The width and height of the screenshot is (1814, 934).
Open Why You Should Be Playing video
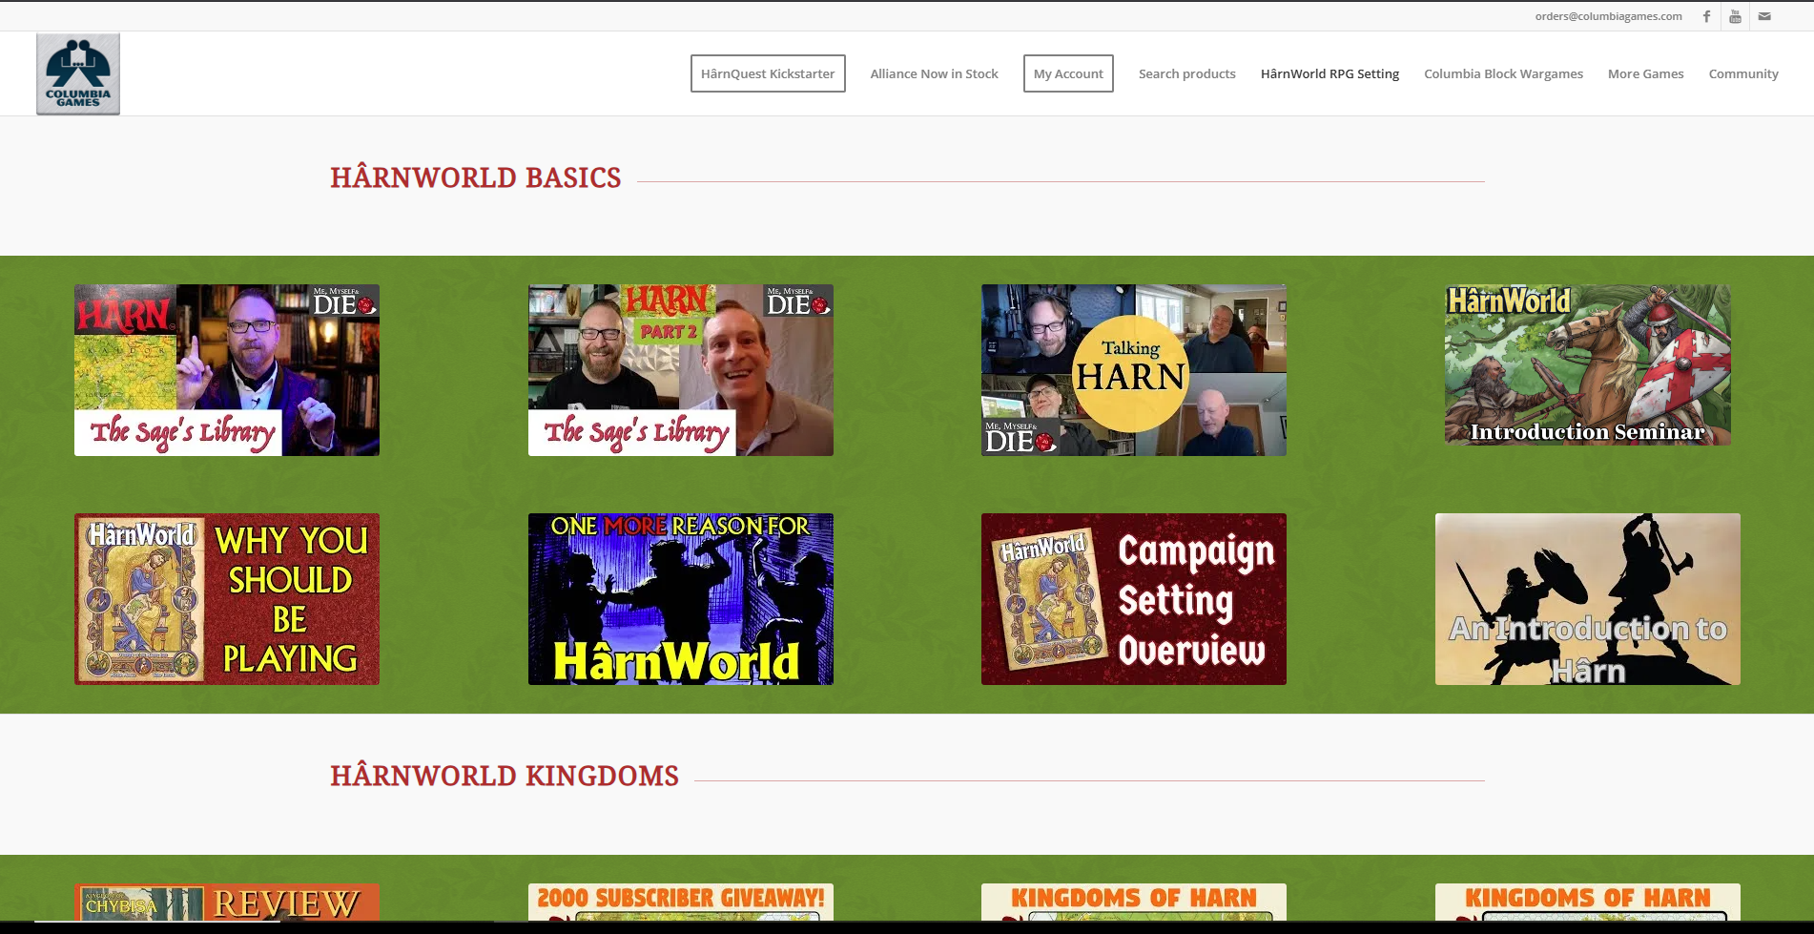coord(227,599)
